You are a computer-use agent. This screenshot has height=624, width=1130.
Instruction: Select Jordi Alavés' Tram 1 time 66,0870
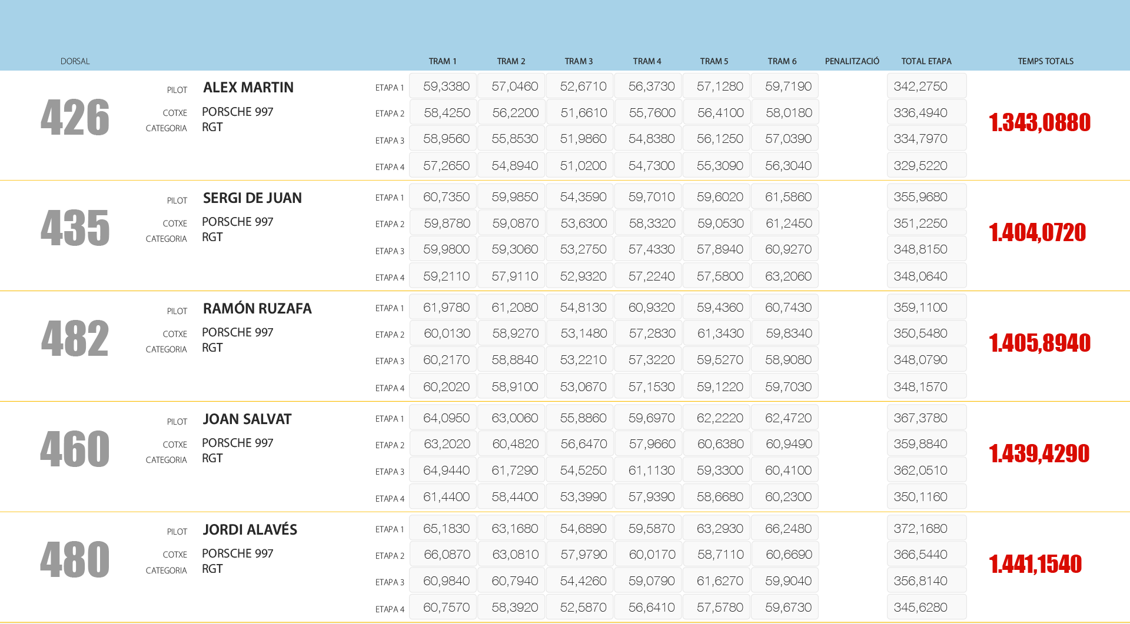pyautogui.click(x=446, y=555)
